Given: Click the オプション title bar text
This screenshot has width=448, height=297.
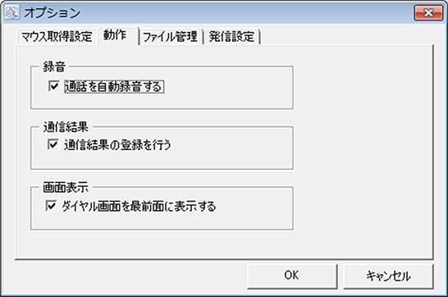Looking at the screenshot, I should pos(52,13).
